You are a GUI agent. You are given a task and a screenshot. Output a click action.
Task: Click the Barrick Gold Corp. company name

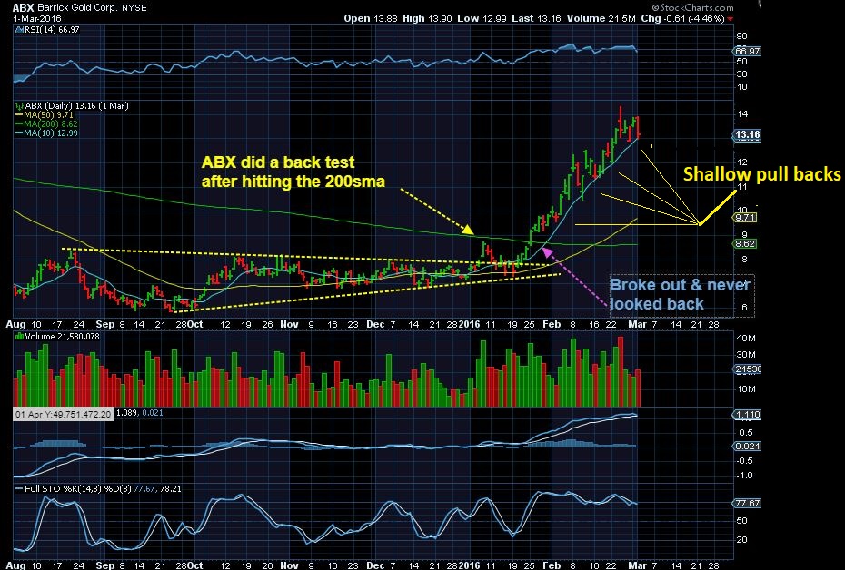(x=79, y=8)
